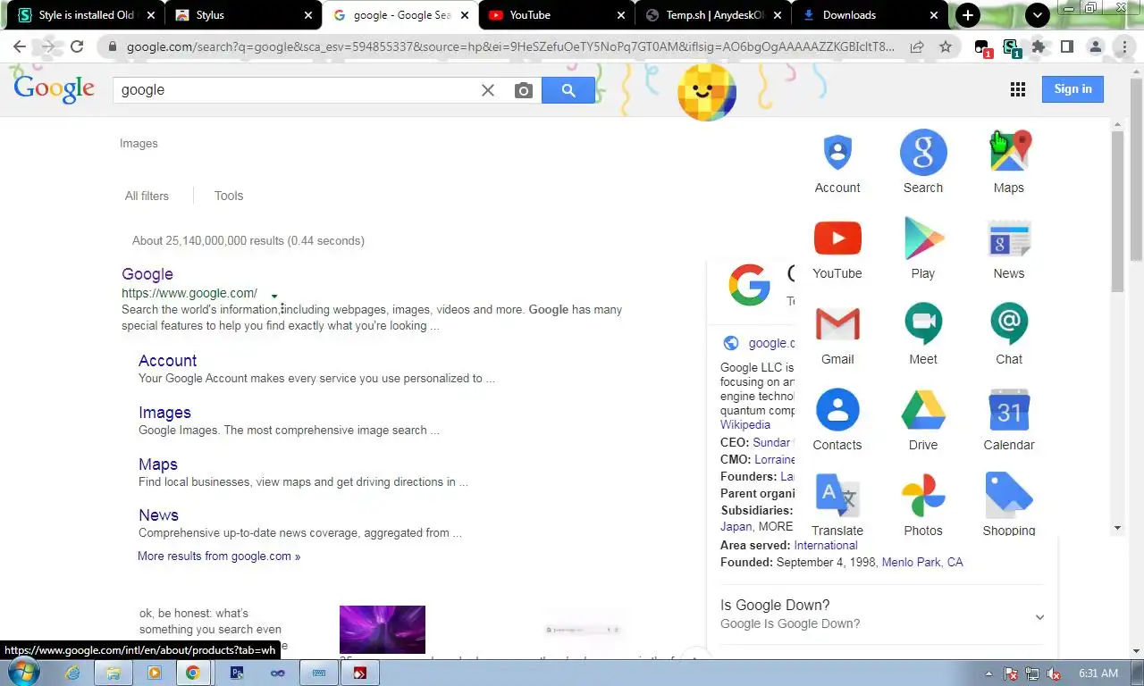
Task: Switch to the 'Style is installed' tab
Action: [87, 15]
